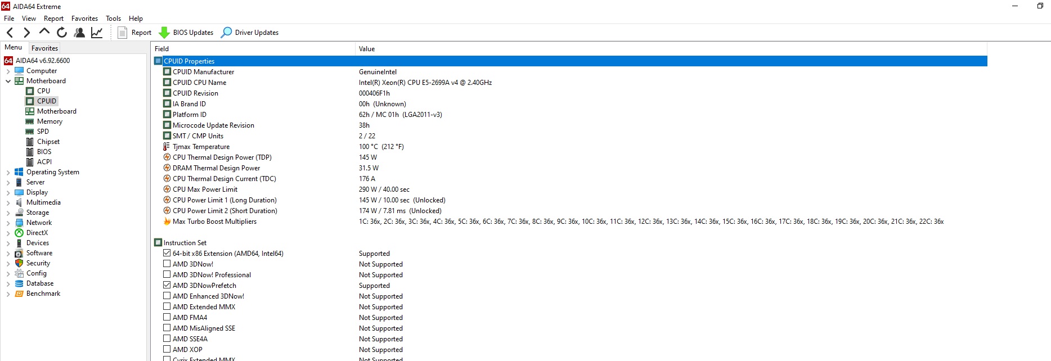
Task: Open the user profile icon in toolbar
Action: coord(79,33)
